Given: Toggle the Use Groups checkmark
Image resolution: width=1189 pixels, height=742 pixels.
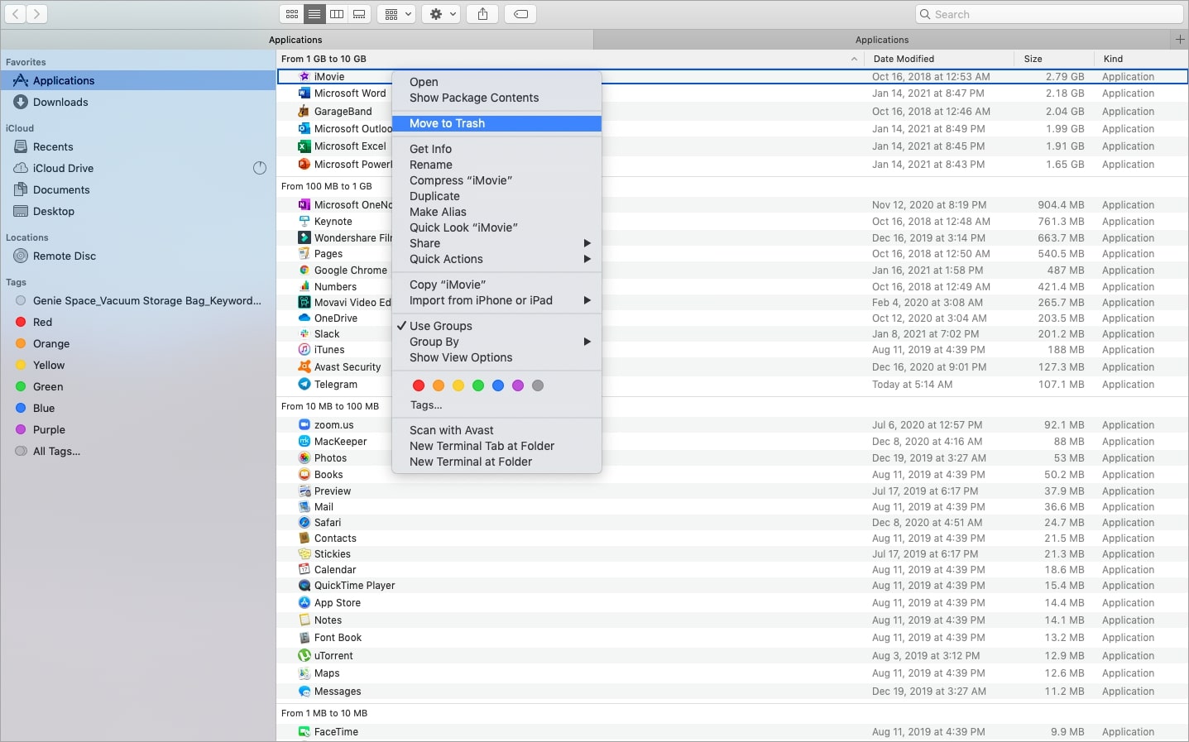Looking at the screenshot, I should pos(496,326).
